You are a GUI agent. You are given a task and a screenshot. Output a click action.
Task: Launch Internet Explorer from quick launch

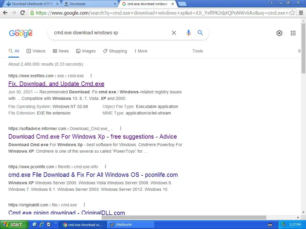point(42,225)
